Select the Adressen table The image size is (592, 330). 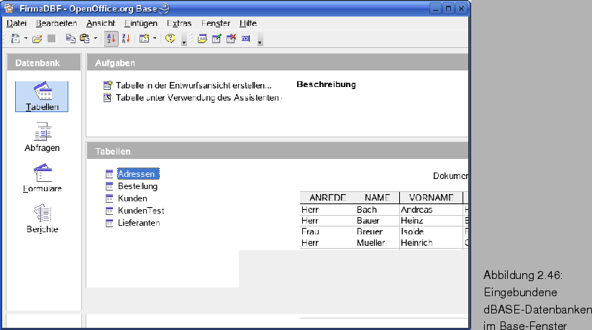[138, 174]
